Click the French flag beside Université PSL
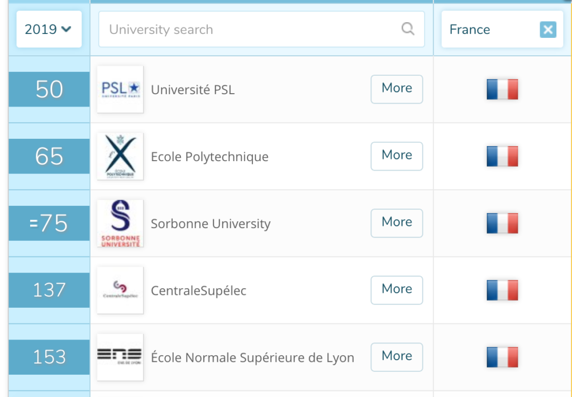 pyautogui.click(x=502, y=89)
